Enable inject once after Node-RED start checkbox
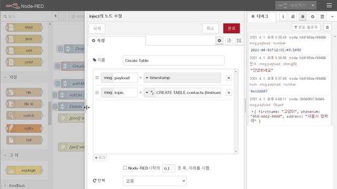 [125, 168]
